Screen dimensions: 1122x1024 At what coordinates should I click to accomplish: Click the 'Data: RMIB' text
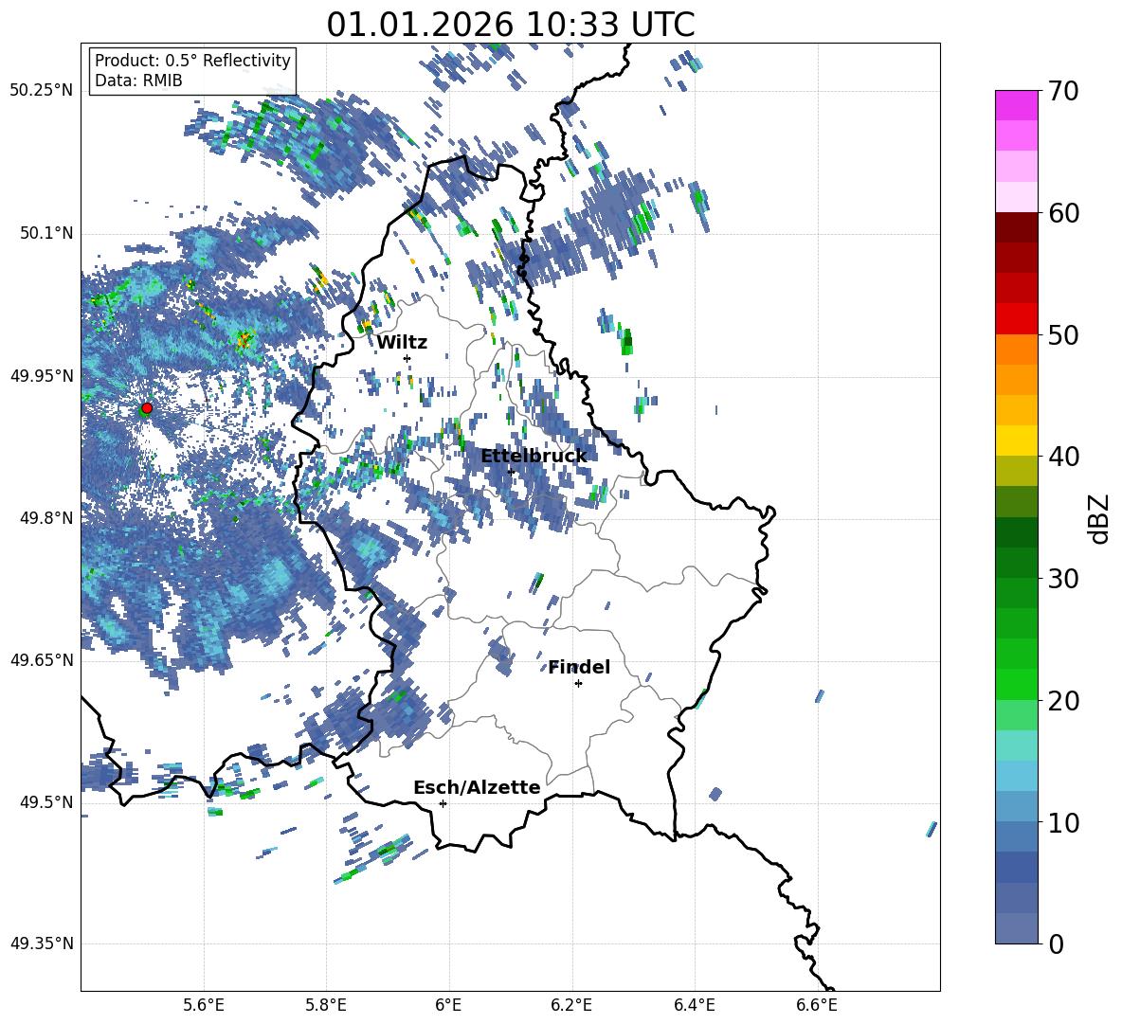[x=138, y=81]
